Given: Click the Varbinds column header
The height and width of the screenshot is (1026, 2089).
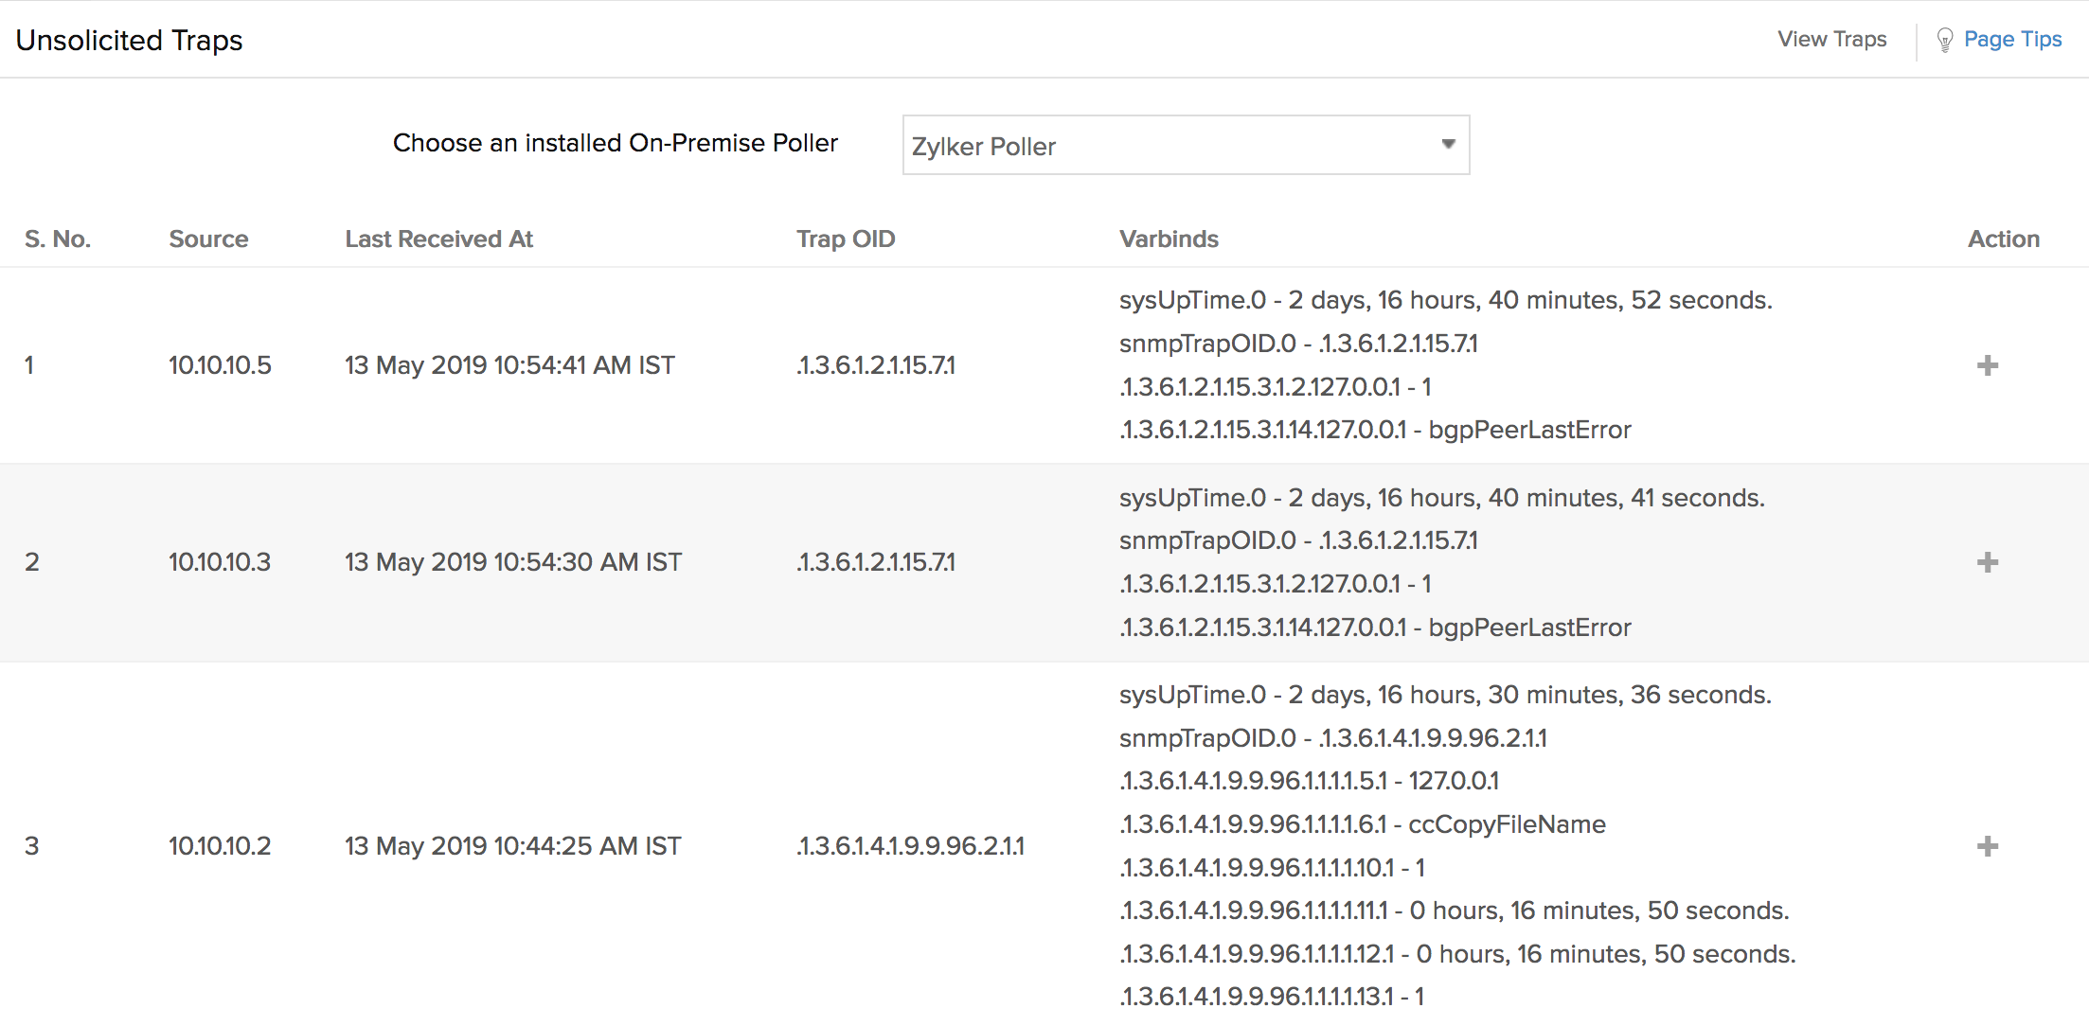Looking at the screenshot, I should pyautogui.click(x=1169, y=239).
